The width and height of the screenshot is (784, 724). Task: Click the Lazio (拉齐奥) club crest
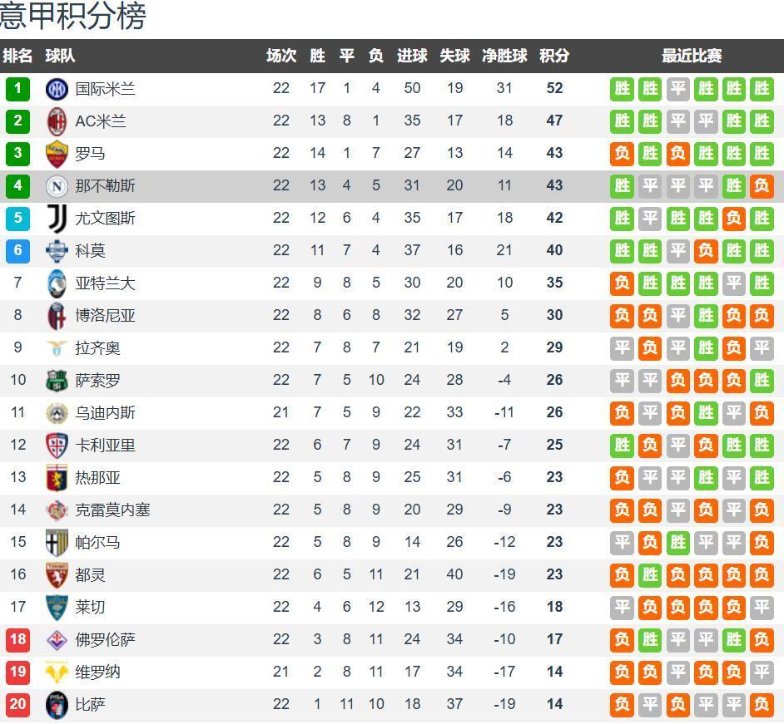(x=57, y=348)
